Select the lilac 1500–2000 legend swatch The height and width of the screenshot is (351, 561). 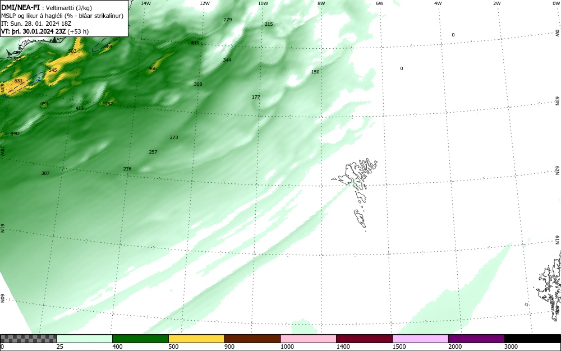pos(420,339)
